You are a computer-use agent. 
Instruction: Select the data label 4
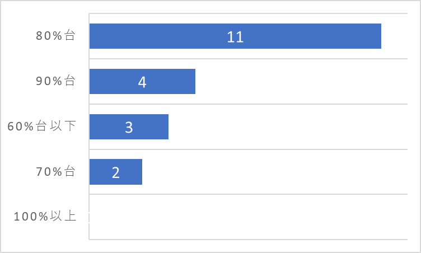point(142,82)
